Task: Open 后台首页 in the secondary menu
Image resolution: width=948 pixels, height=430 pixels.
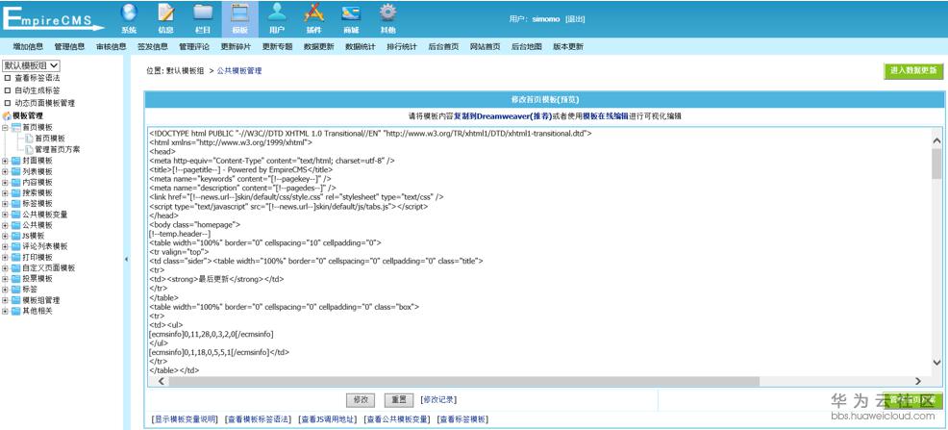Action: coord(443,46)
